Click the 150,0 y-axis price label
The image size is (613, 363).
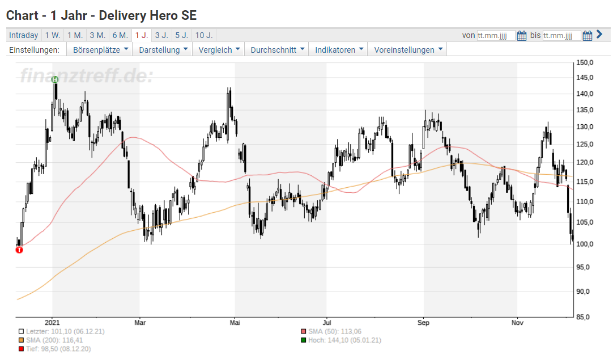point(585,62)
